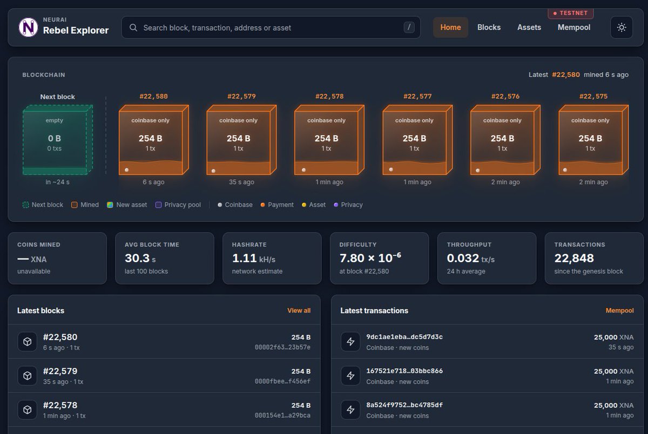Click the Throughput 0.032 tx/s card
Viewport: 648px width, 434px height.
point(487,258)
